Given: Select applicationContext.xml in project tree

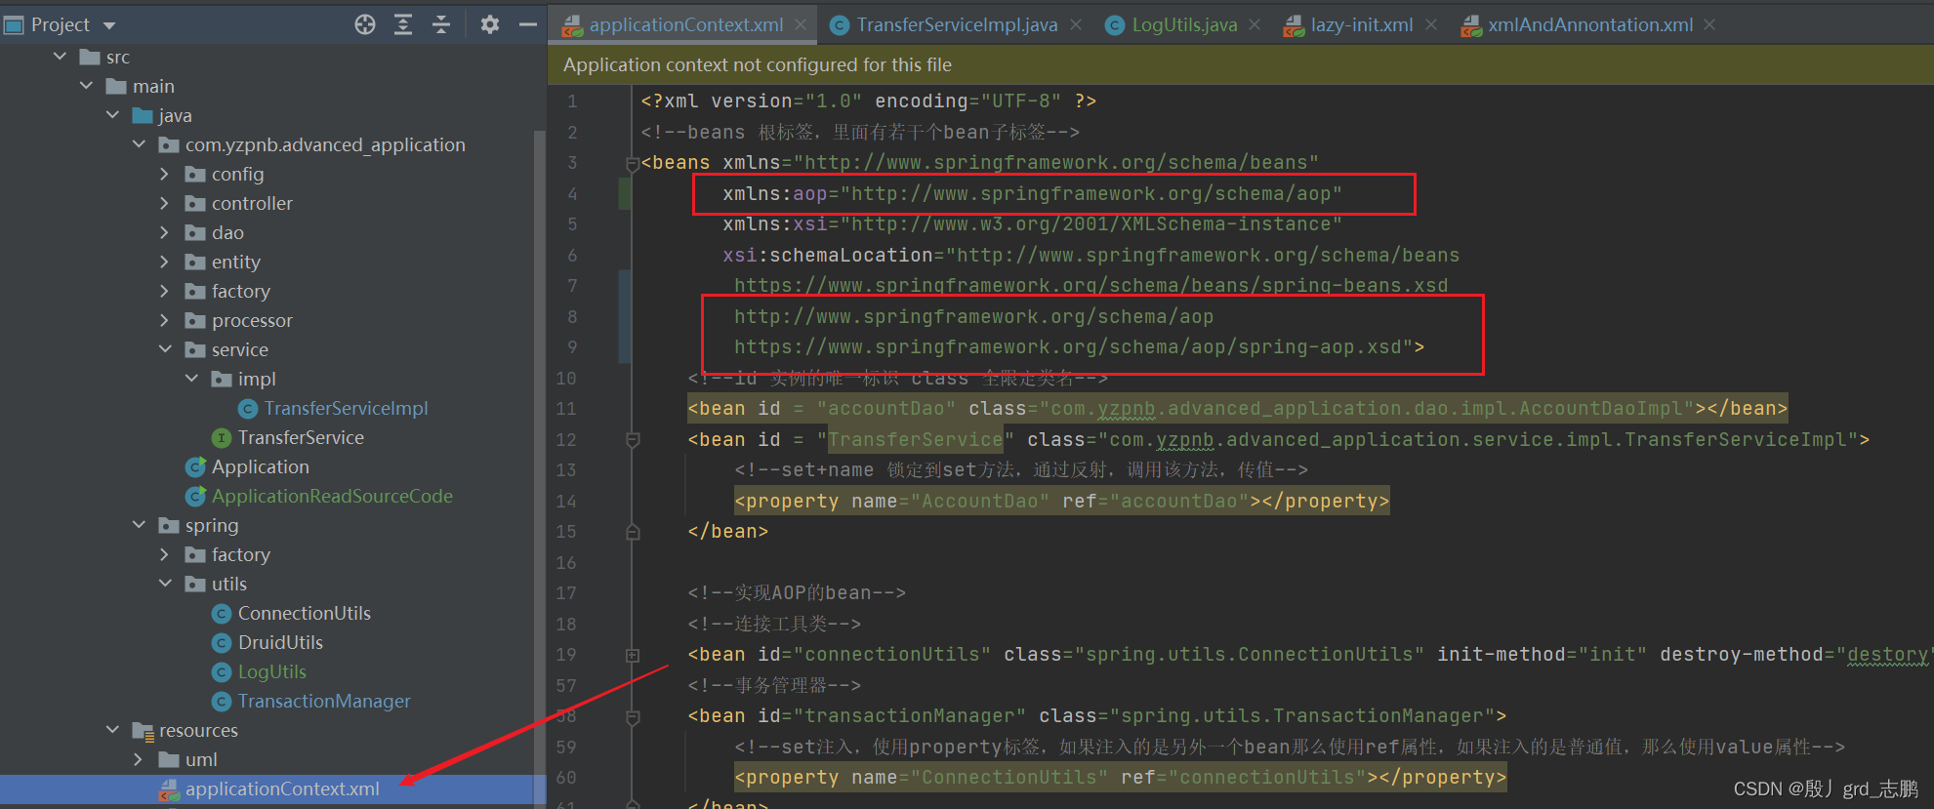Looking at the screenshot, I should click(282, 789).
